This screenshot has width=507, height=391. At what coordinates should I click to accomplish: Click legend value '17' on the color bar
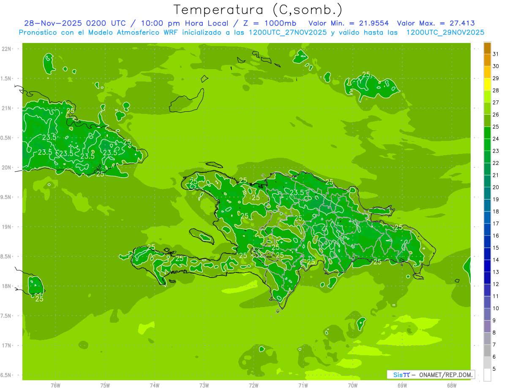pos(496,224)
